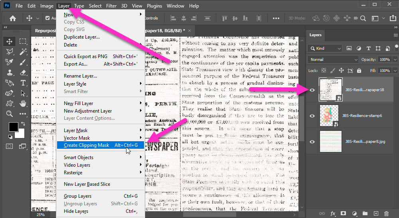Select the Horizontal Type tool
Screen dimensions: 399x218
pos(23,83)
